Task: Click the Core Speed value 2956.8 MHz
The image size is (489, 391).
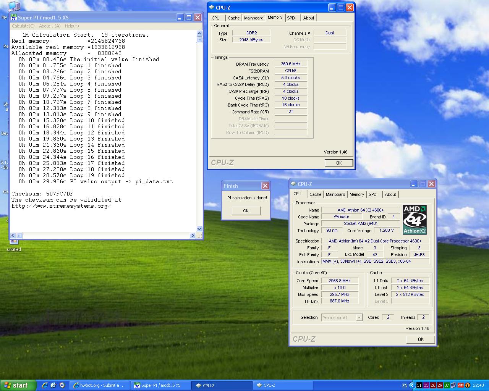Action: click(x=340, y=281)
